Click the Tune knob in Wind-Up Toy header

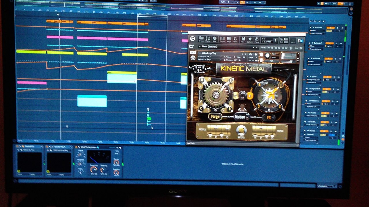coord(268,55)
